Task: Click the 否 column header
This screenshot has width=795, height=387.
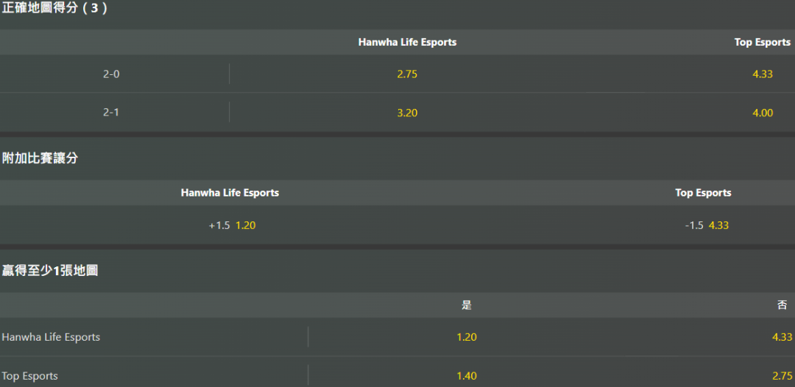Action: (782, 305)
